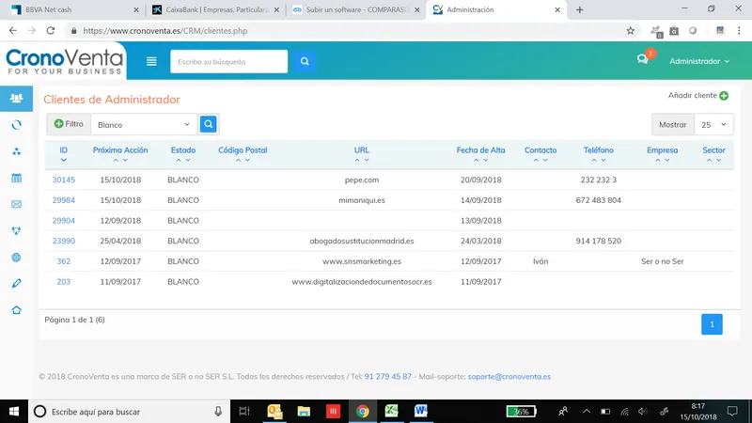Open the clients section in sidebar
Viewport: 752px width, 423px height.
point(16,99)
